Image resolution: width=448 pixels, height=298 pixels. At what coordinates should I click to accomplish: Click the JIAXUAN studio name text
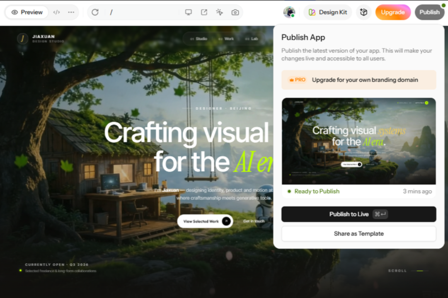pyautogui.click(x=44, y=36)
